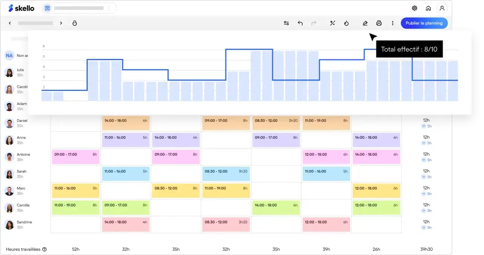Click Daniel's avatar picture
484x255 pixels.
(x=9, y=123)
